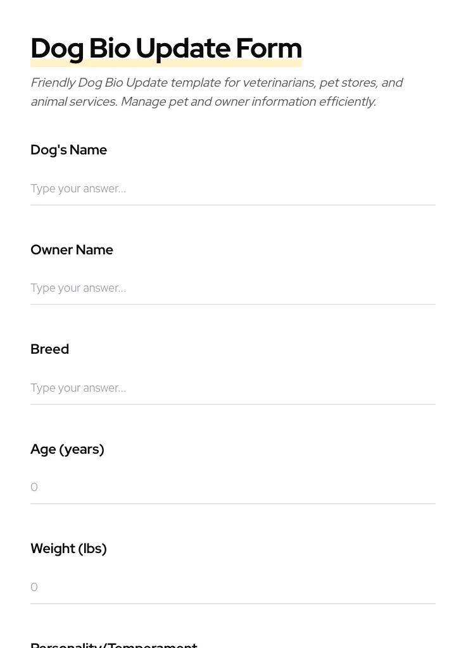Click the Personality/Temperament heading

(x=114, y=644)
